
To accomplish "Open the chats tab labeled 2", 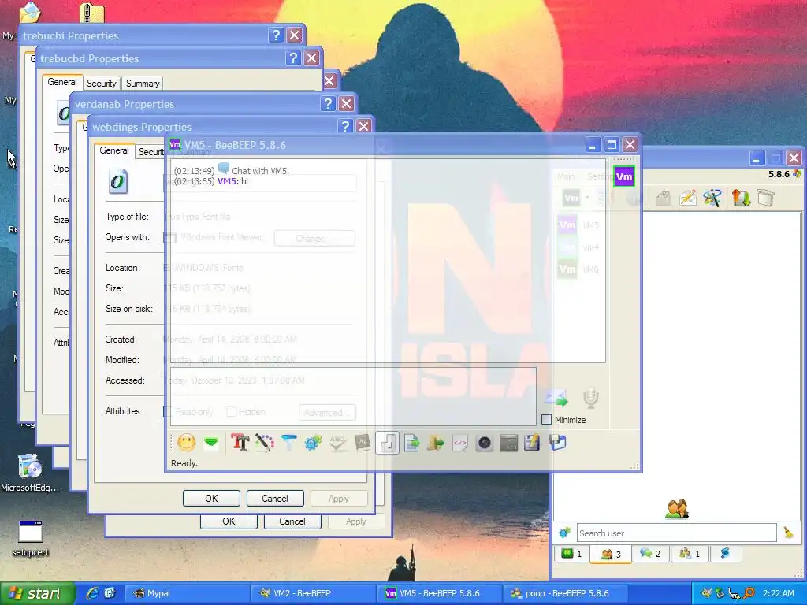I will point(650,554).
